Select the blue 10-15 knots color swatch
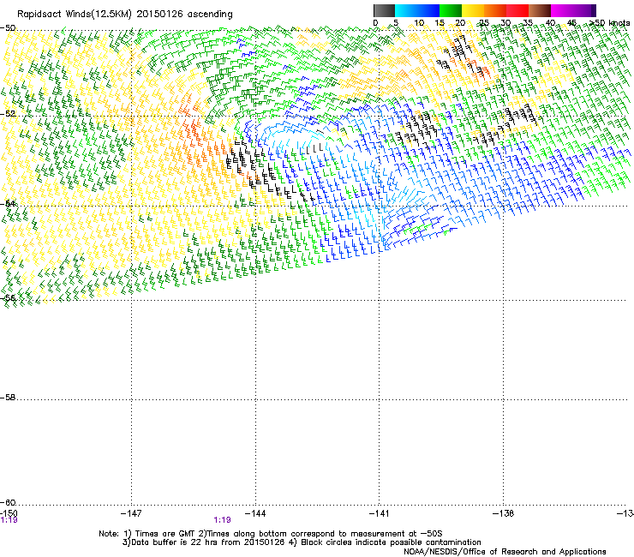This screenshot has width=634, height=557. [428, 10]
